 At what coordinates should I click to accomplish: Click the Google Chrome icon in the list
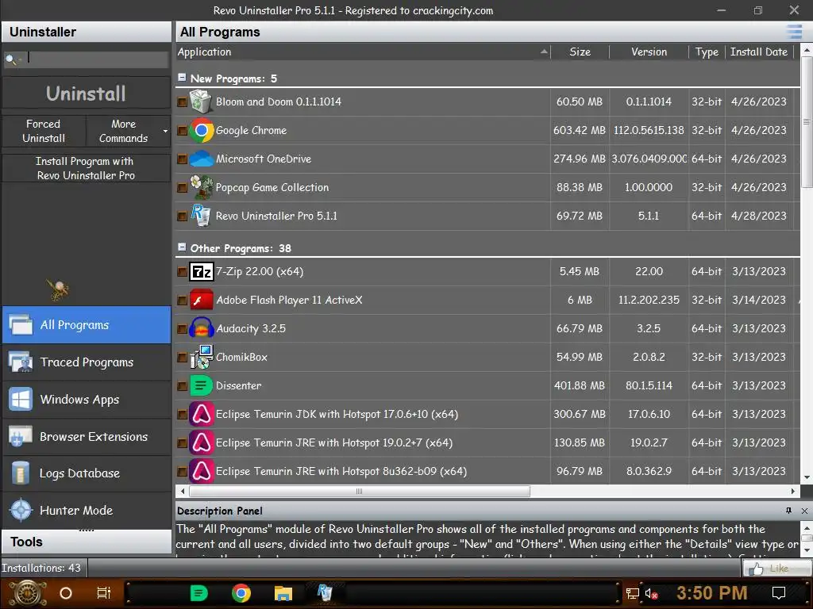click(201, 131)
